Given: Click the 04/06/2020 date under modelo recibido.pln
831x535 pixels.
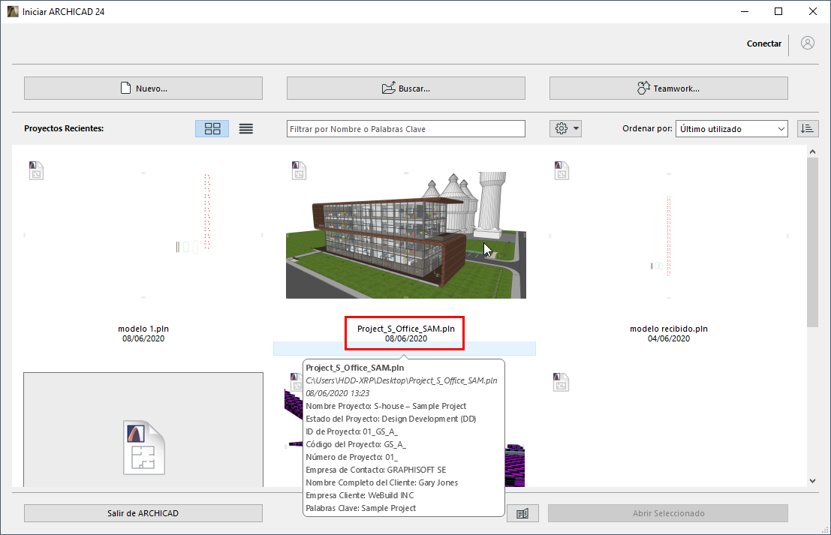Looking at the screenshot, I should (x=669, y=338).
